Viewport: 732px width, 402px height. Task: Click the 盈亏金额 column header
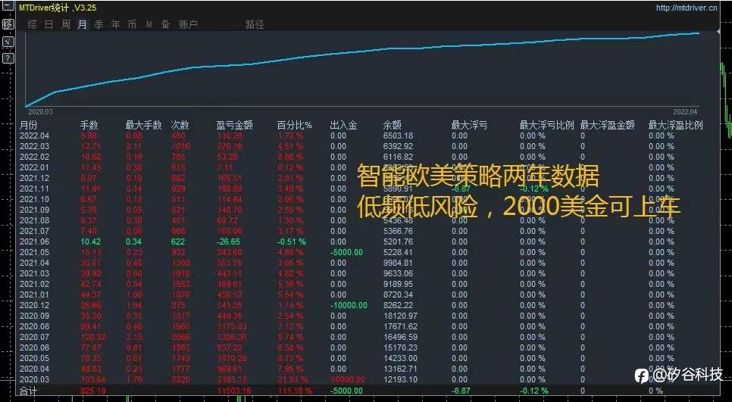tap(235, 125)
